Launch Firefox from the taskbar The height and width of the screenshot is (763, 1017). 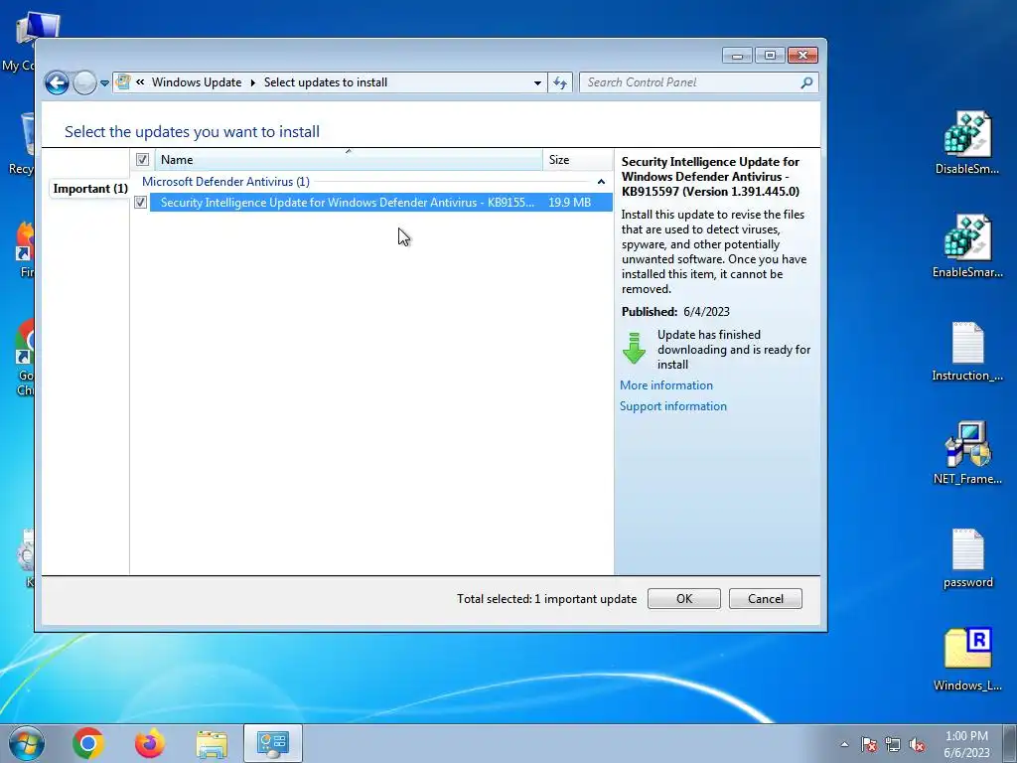click(x=150, y=743)
